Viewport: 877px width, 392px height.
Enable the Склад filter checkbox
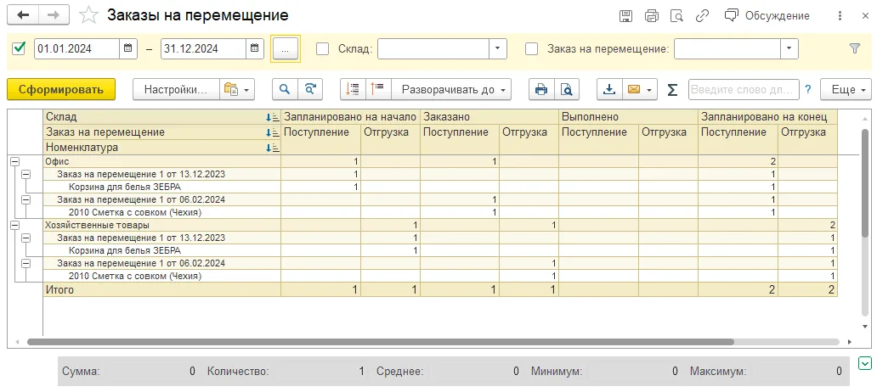(x=323, y=48)
